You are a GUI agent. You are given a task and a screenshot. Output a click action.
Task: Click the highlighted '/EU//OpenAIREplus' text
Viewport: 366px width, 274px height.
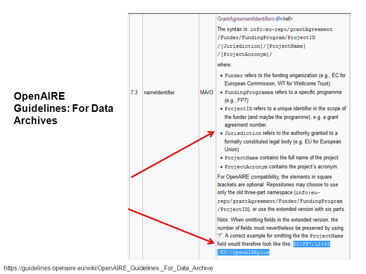243,252
